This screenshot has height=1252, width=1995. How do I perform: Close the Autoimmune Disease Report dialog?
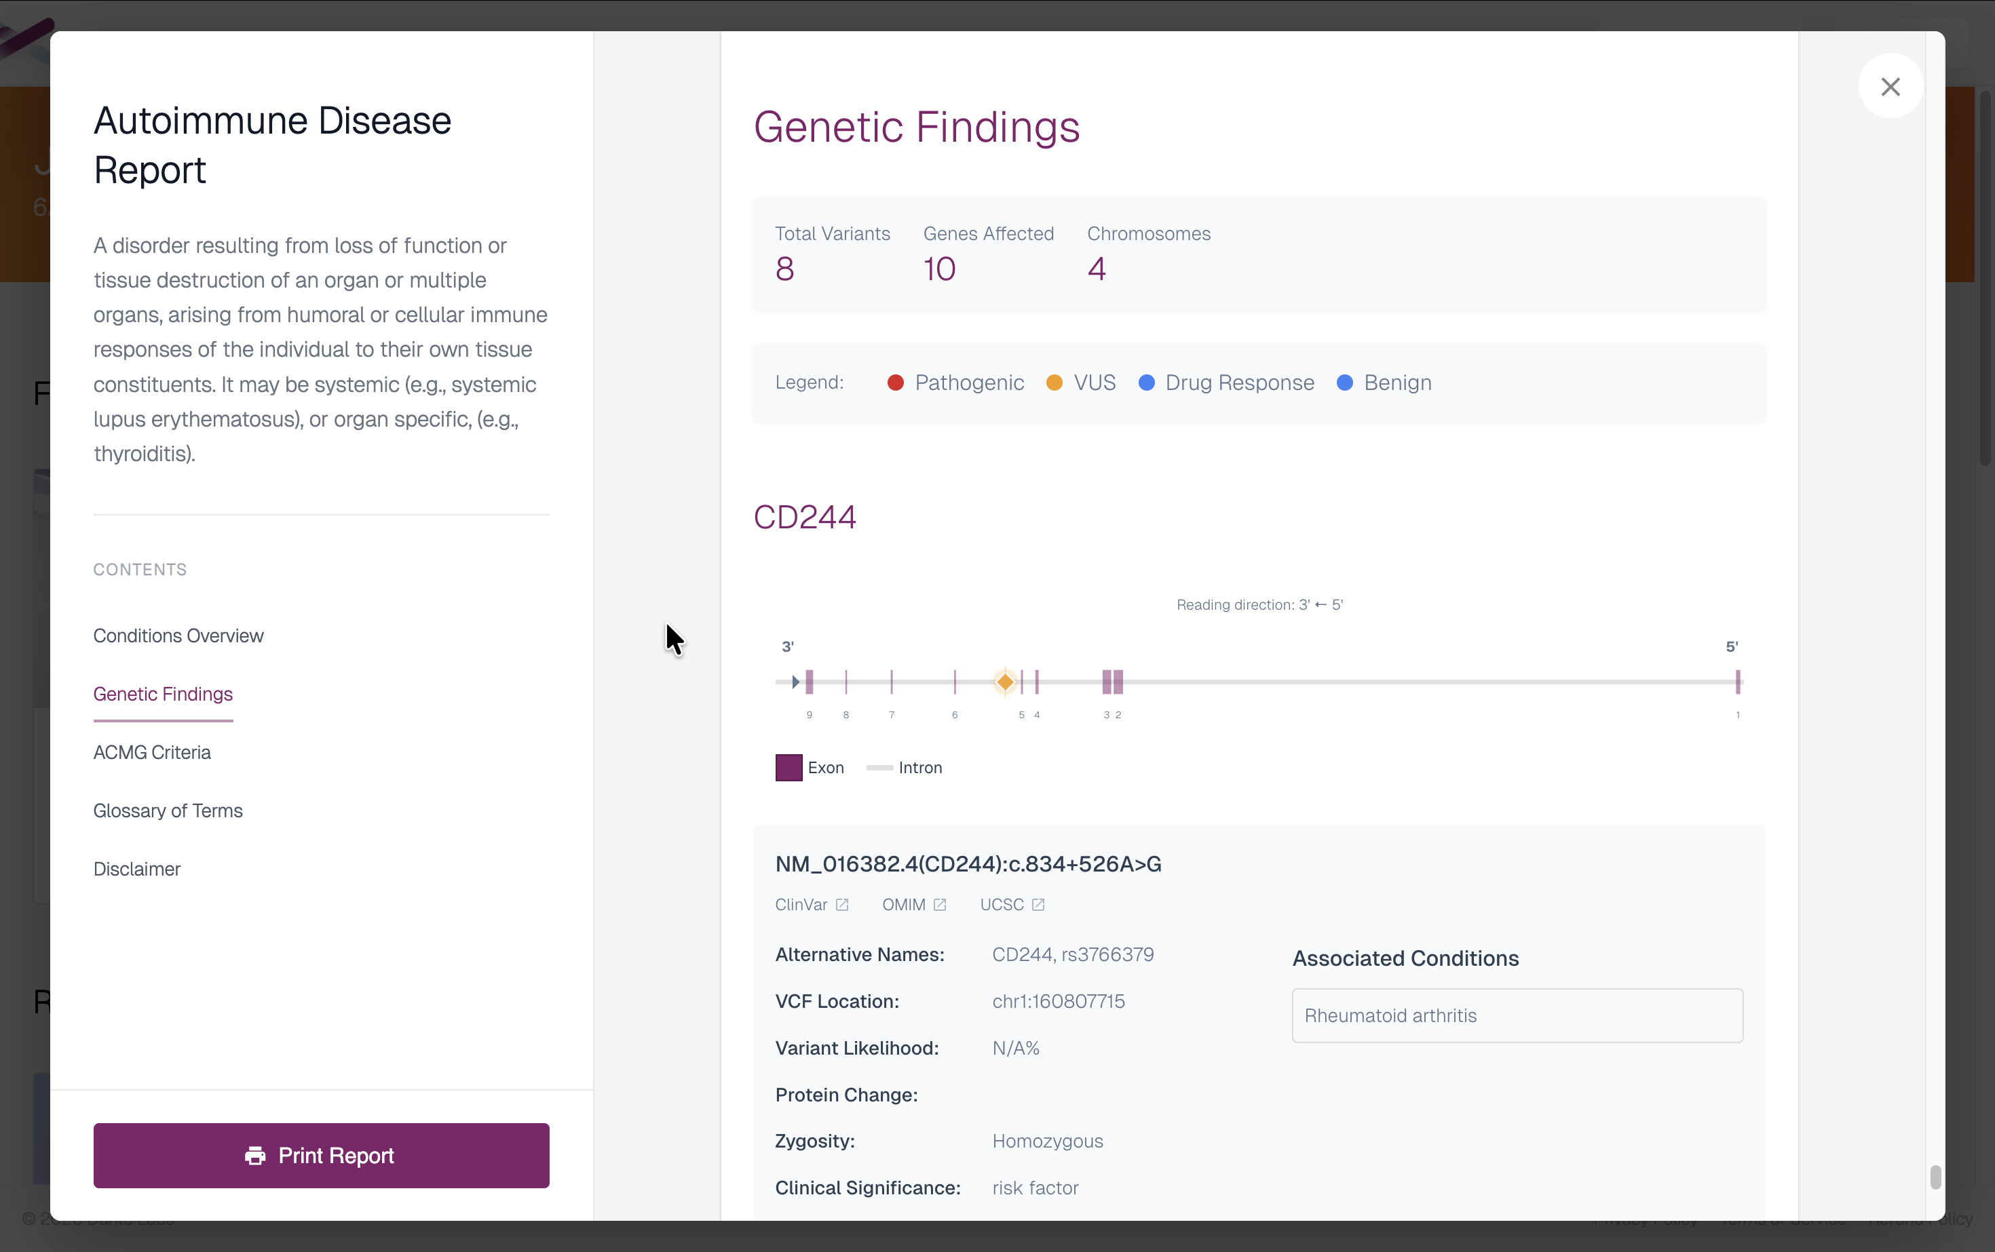[1891, 86]
